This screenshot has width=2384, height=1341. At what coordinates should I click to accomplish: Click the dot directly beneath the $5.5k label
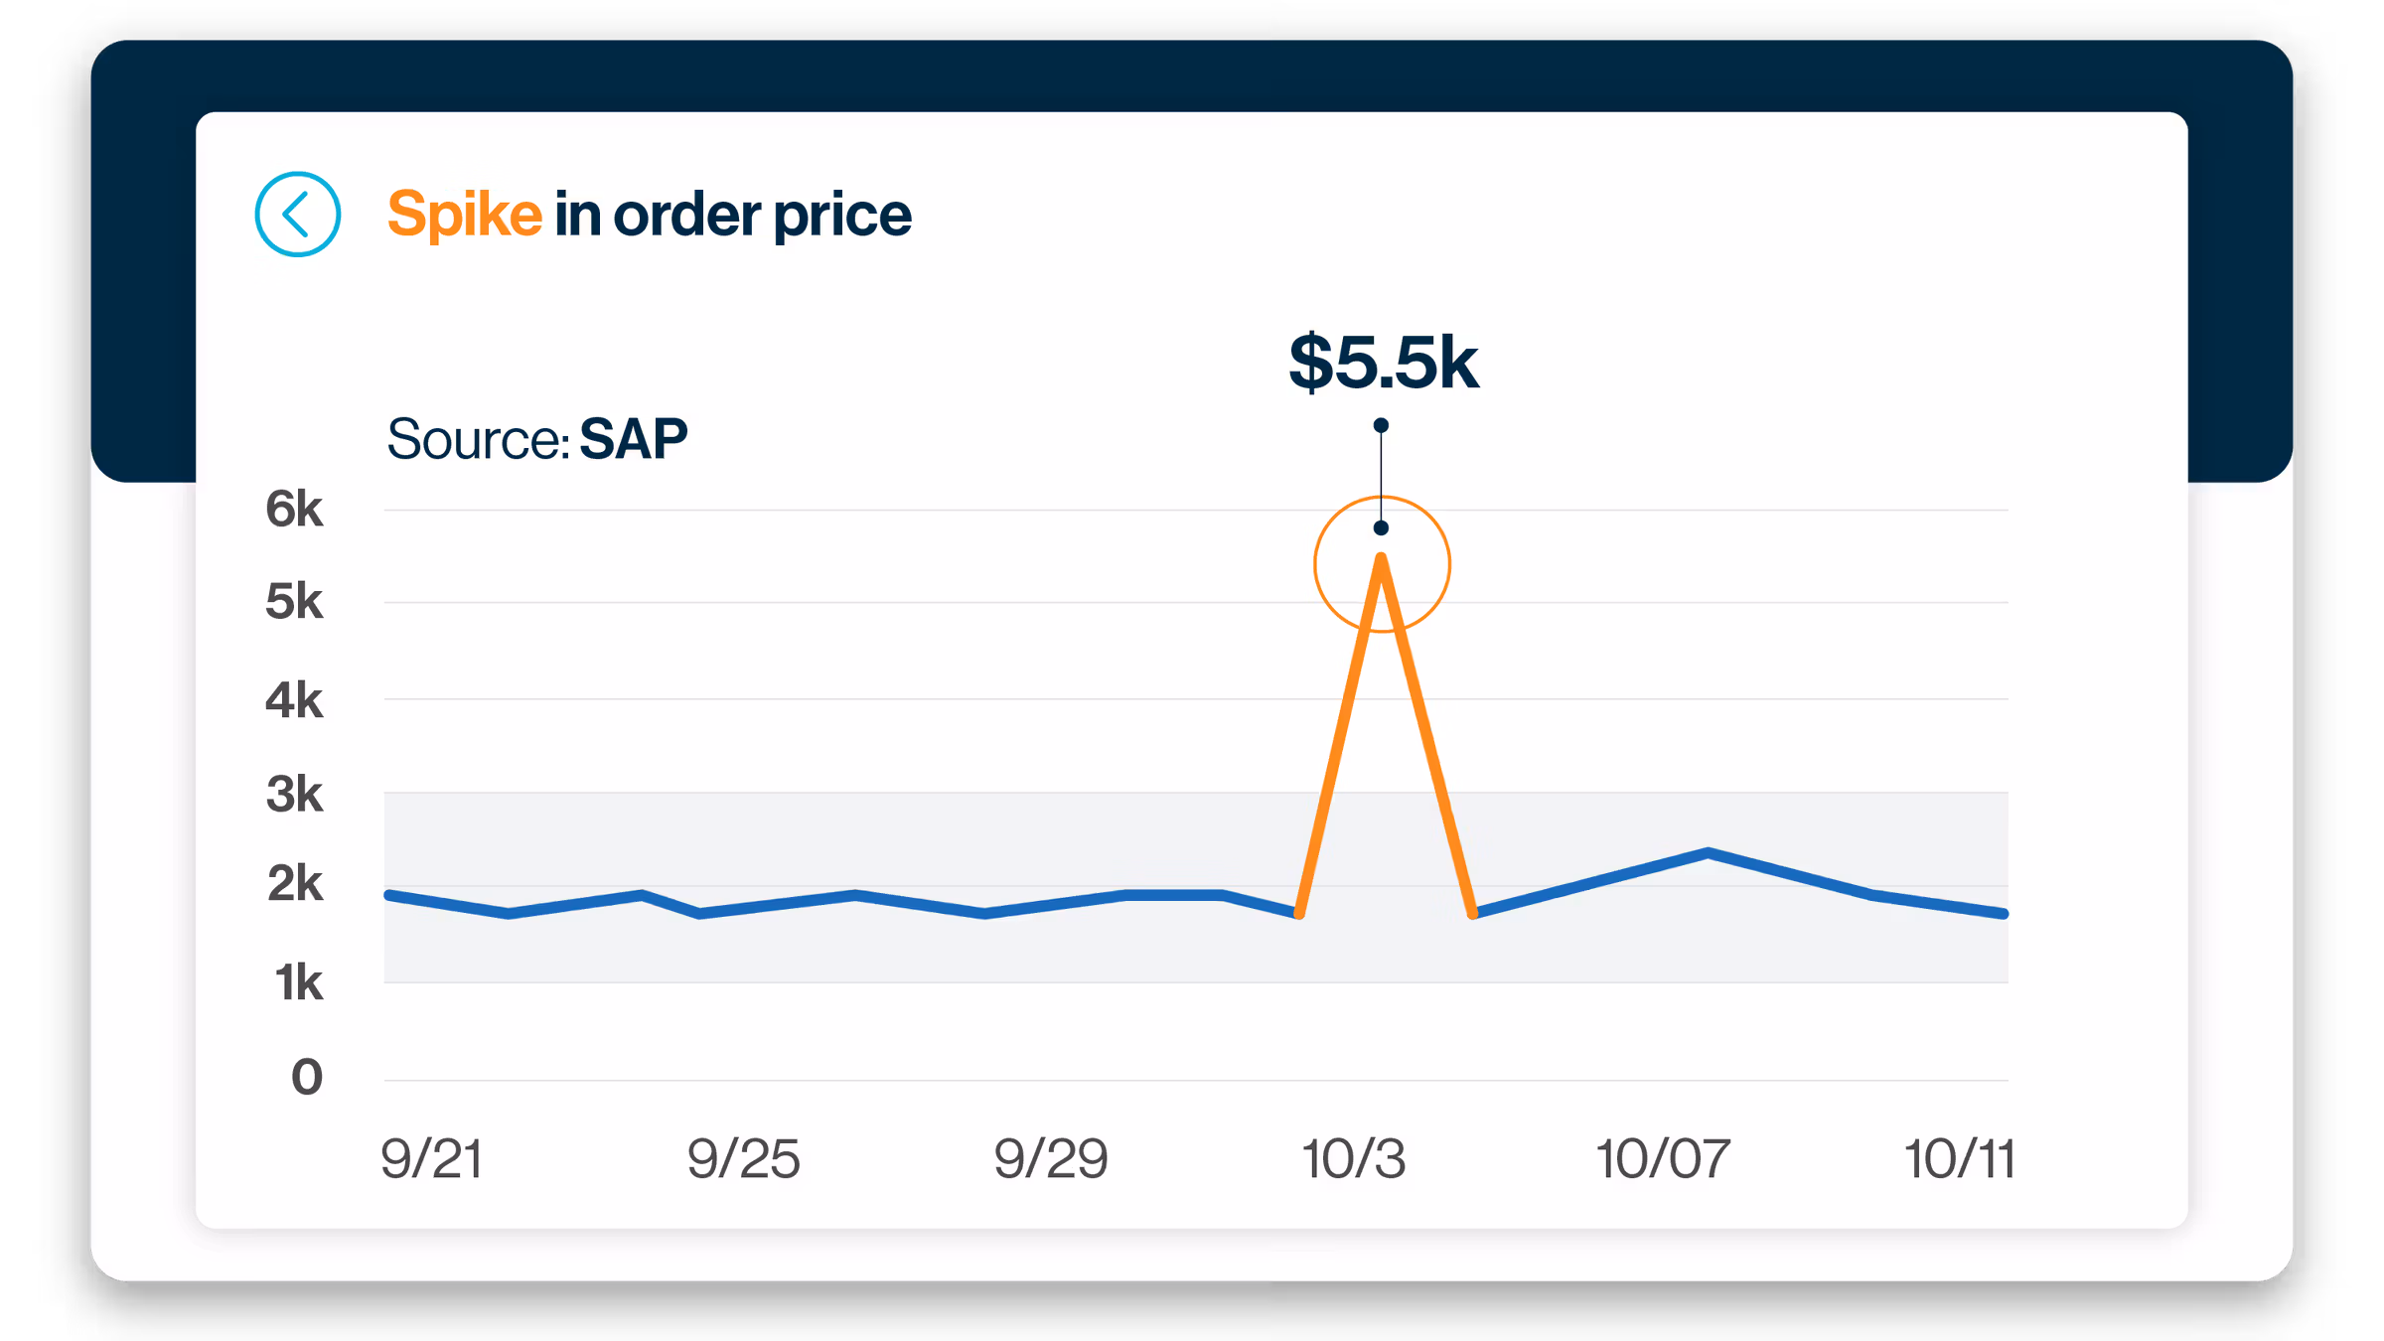(1381, 426)
